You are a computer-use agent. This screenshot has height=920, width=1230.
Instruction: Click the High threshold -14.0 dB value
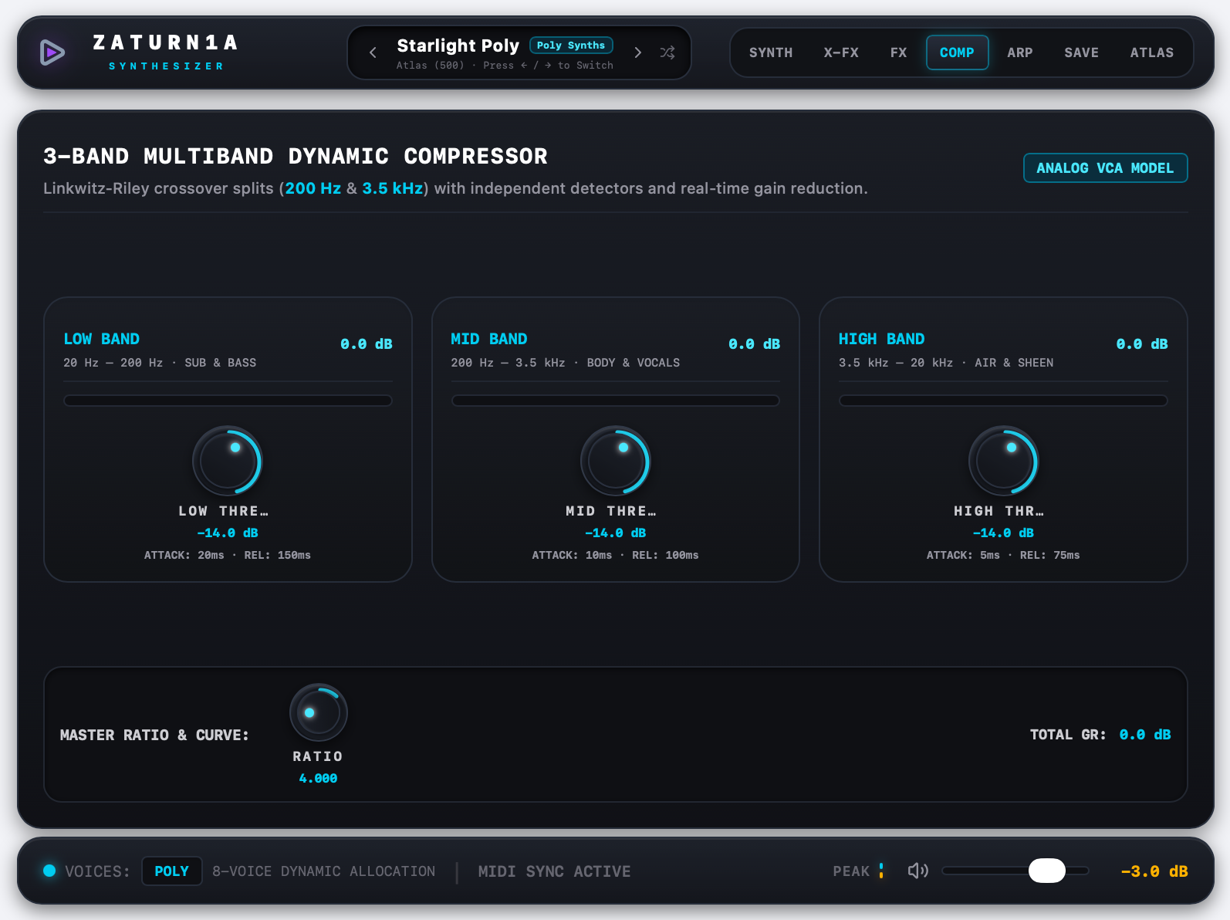click(x=1003, y=533)
